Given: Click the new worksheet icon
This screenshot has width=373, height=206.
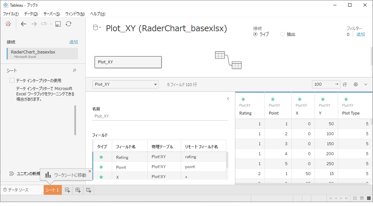Looking at the screenshot, I should (x=67, y=190).
